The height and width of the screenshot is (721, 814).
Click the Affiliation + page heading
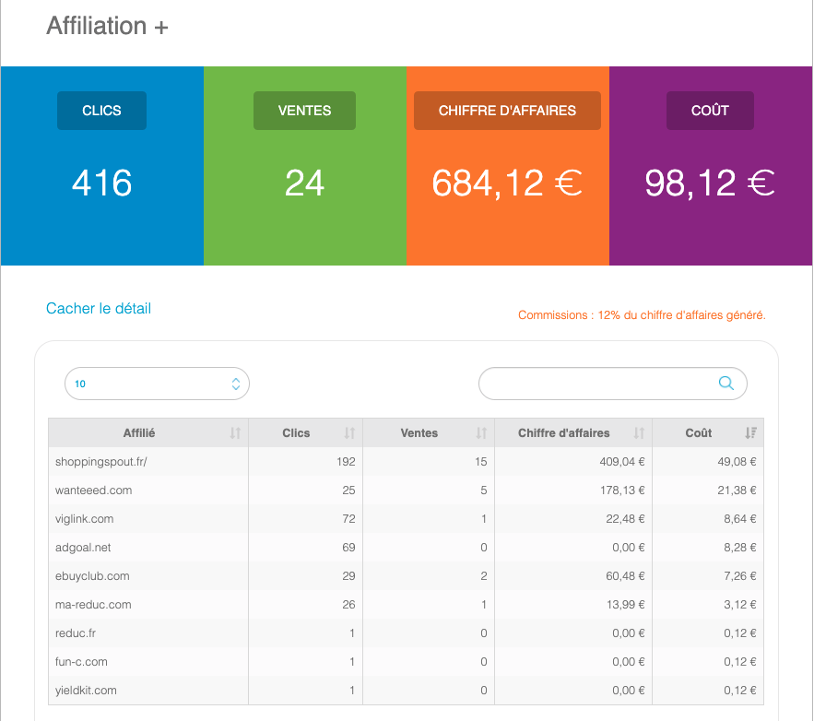pos(107,27)
